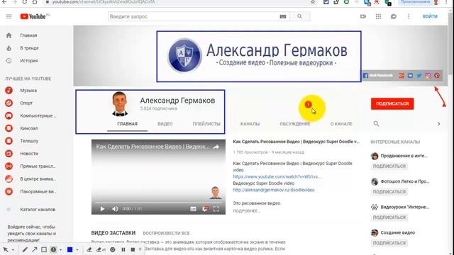Expand description with ПОДРОБНЕЕ
The image size is (454, 255).
coord(246,211)
